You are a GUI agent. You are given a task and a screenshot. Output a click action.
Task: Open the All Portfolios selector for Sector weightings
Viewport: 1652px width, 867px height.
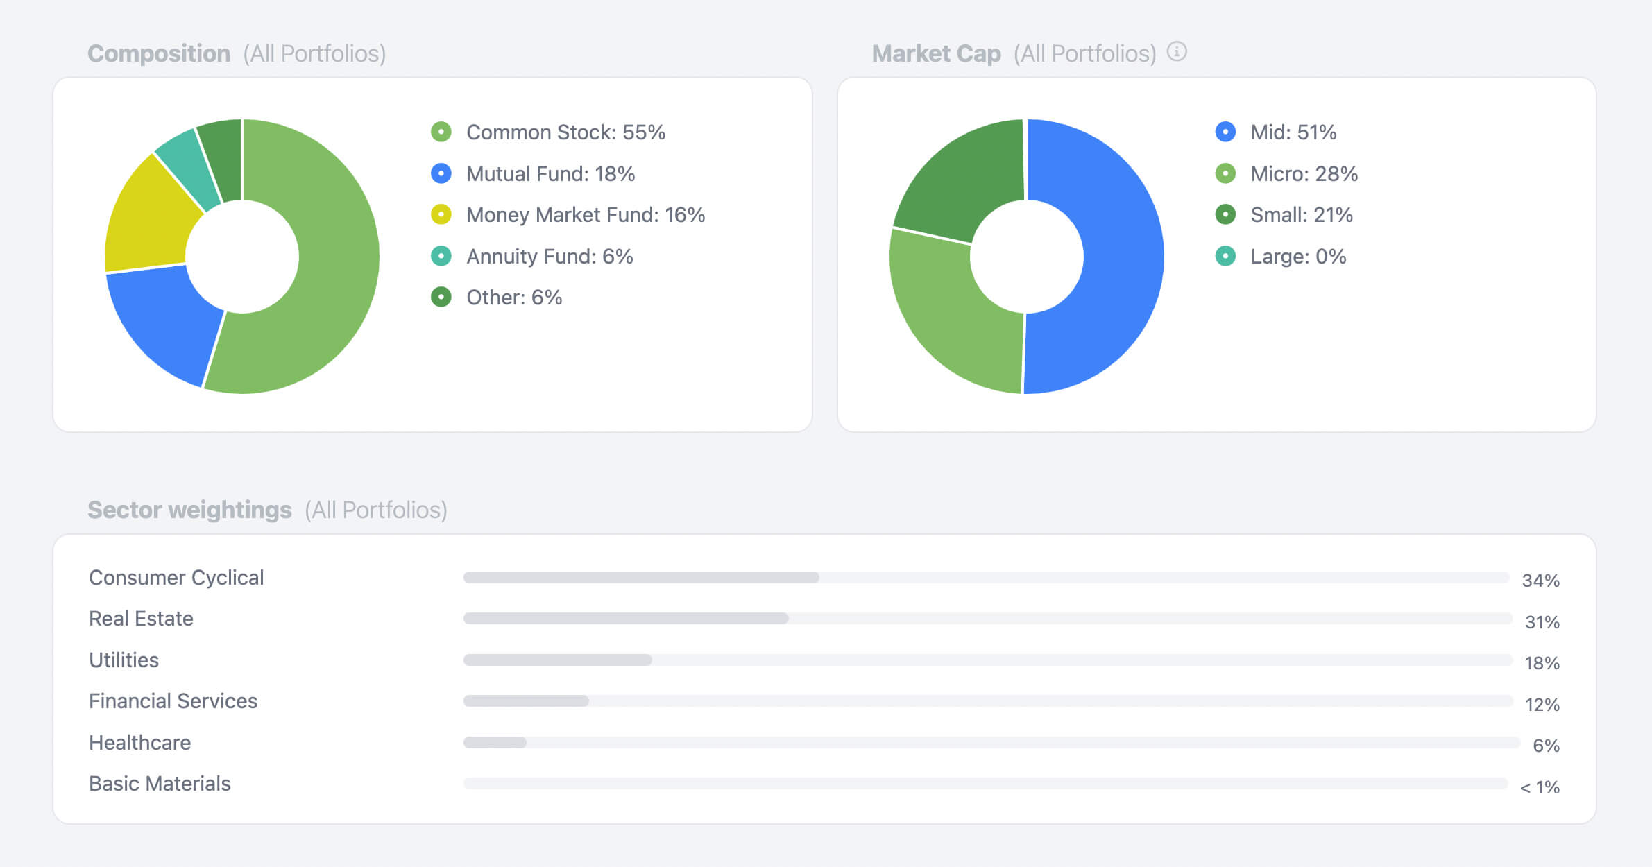(375, 509)
